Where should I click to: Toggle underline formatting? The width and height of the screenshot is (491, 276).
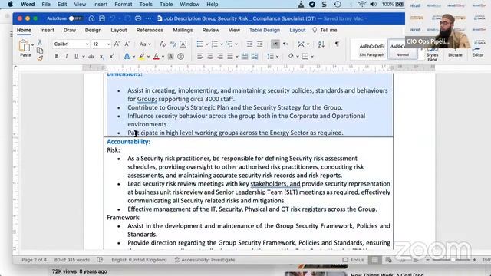click(77, 57)
